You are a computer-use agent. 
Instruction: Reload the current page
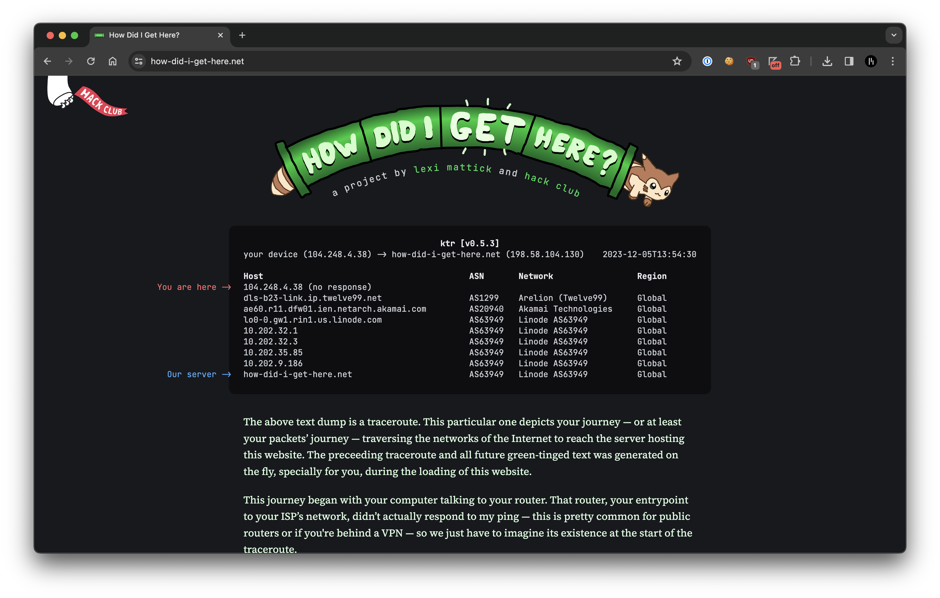coord(91,61)
